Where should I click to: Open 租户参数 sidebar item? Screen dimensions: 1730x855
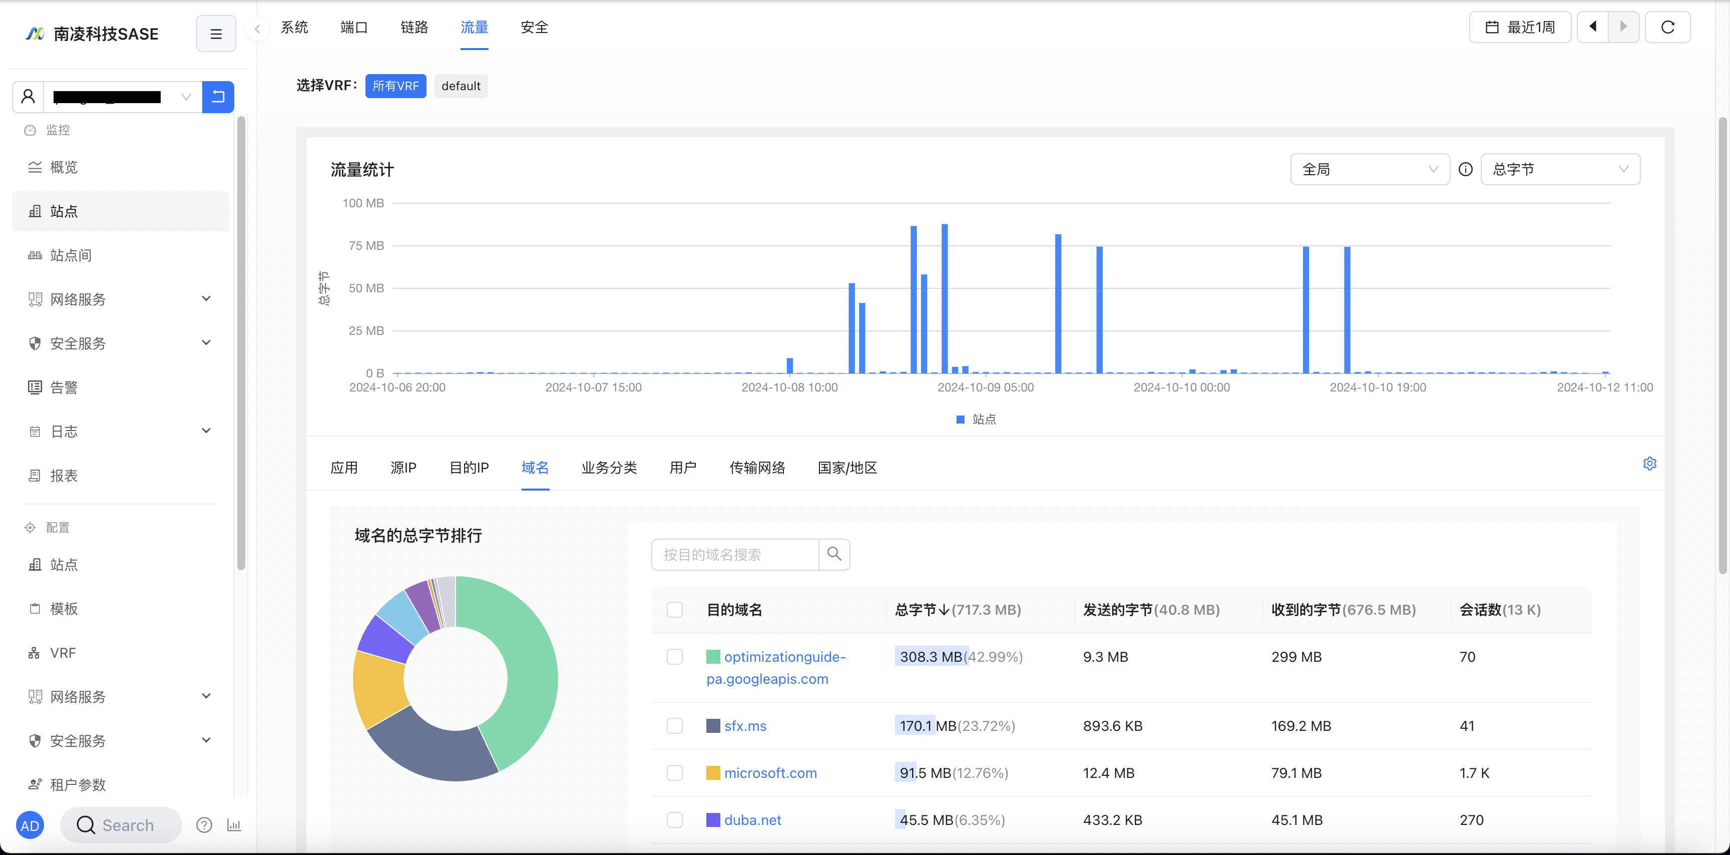(x=121, y=784)
